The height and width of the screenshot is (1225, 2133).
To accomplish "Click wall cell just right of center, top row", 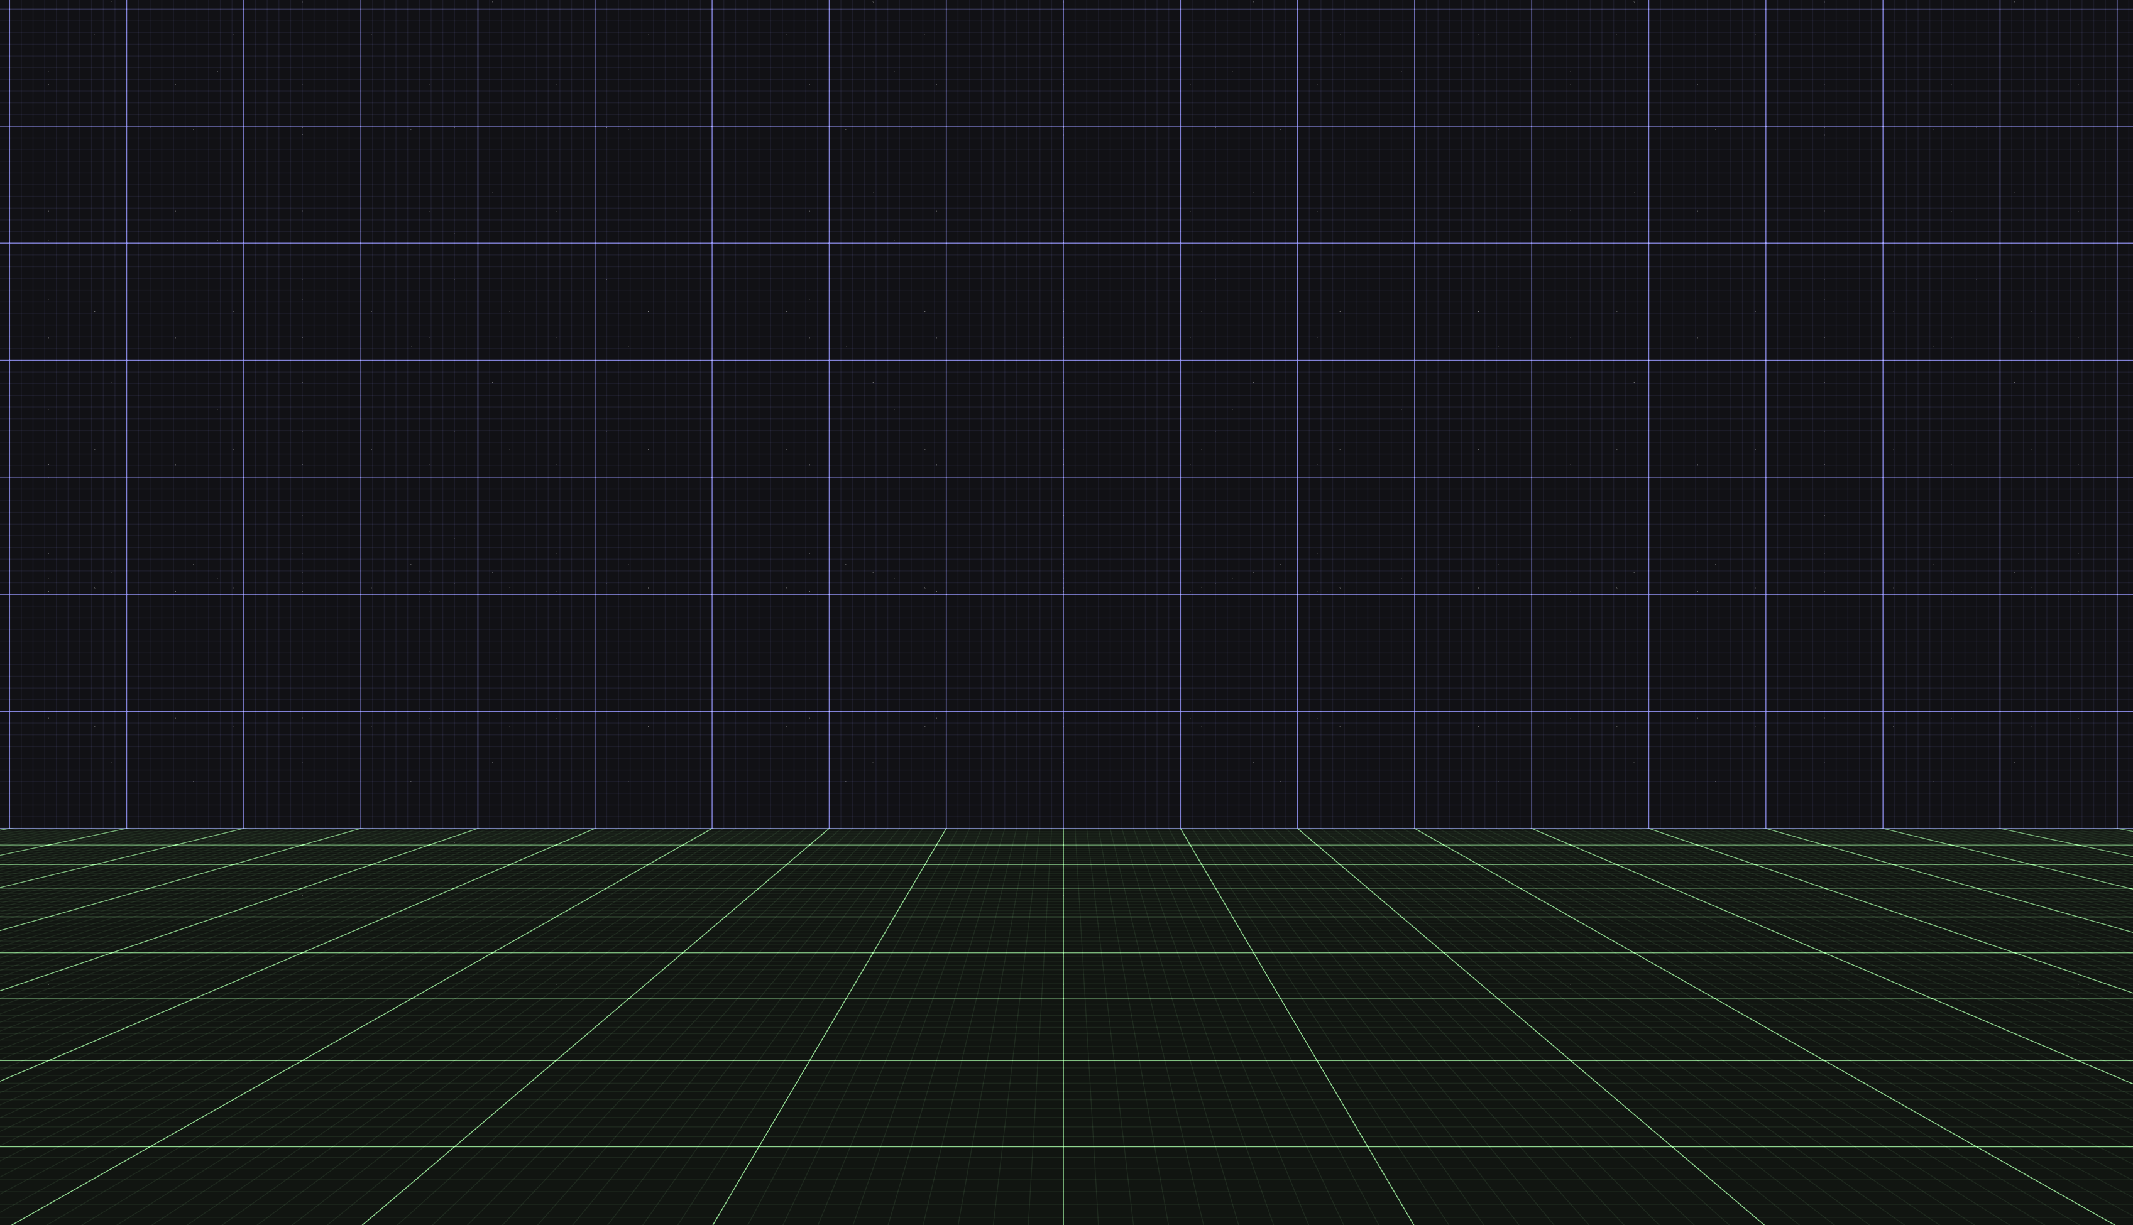I will pyautogui.click(x=1122, y=67).
